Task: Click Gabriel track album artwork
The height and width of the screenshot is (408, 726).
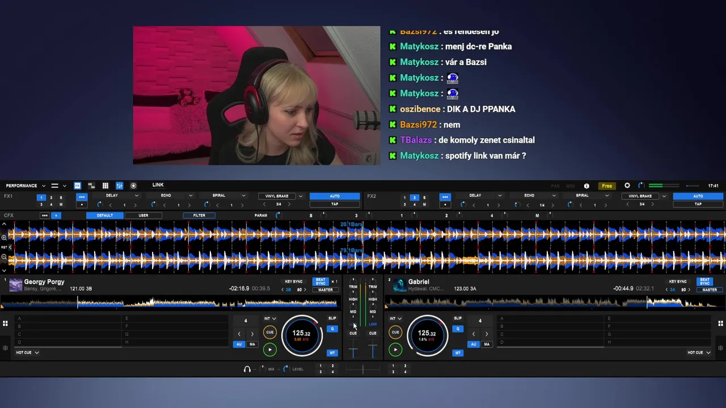Action: point(400,285)
